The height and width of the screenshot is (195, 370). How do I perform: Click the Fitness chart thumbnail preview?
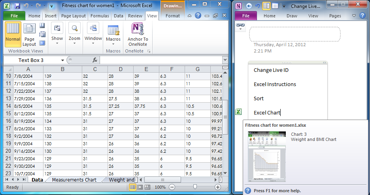(x=267, y=157)
